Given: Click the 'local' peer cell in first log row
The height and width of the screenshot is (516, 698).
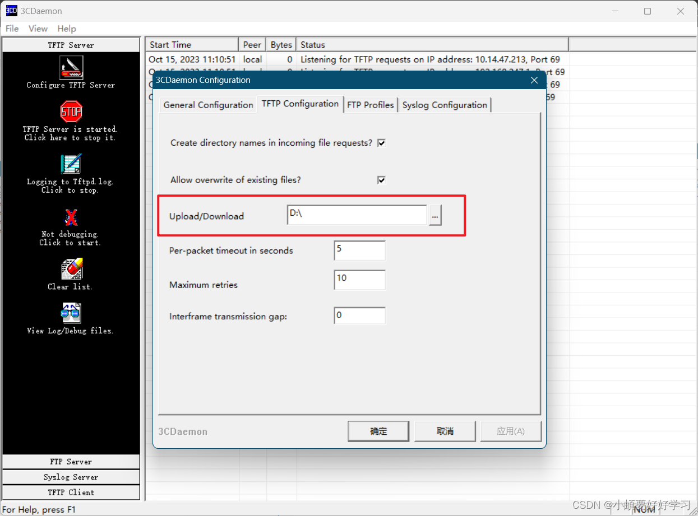Looking at the screenshot, I should click(252, 59).
